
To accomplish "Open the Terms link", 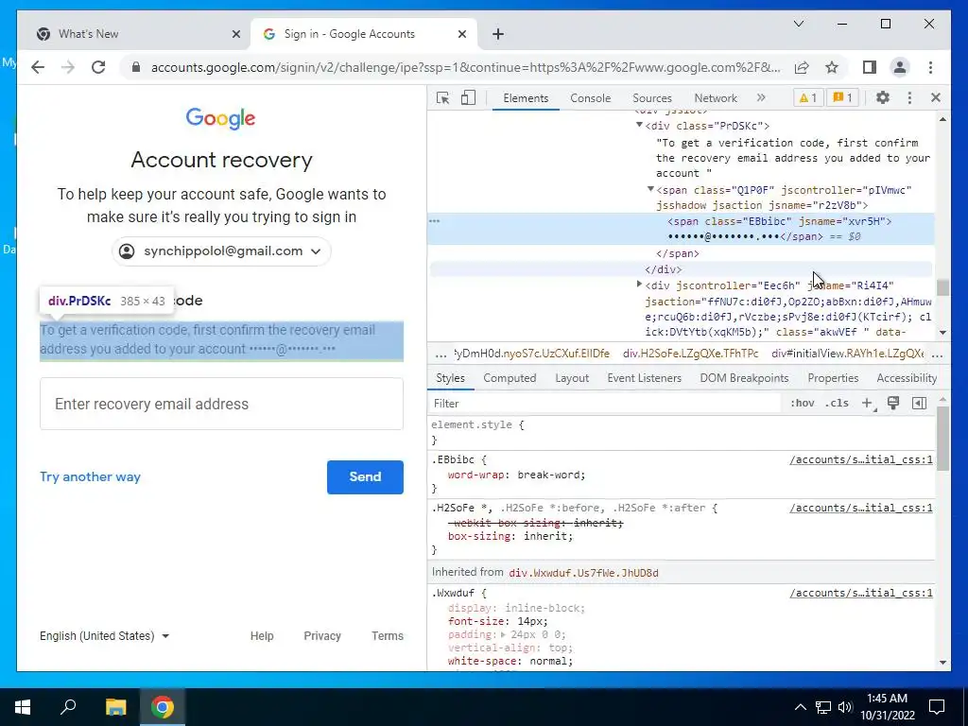I will 388,636.
